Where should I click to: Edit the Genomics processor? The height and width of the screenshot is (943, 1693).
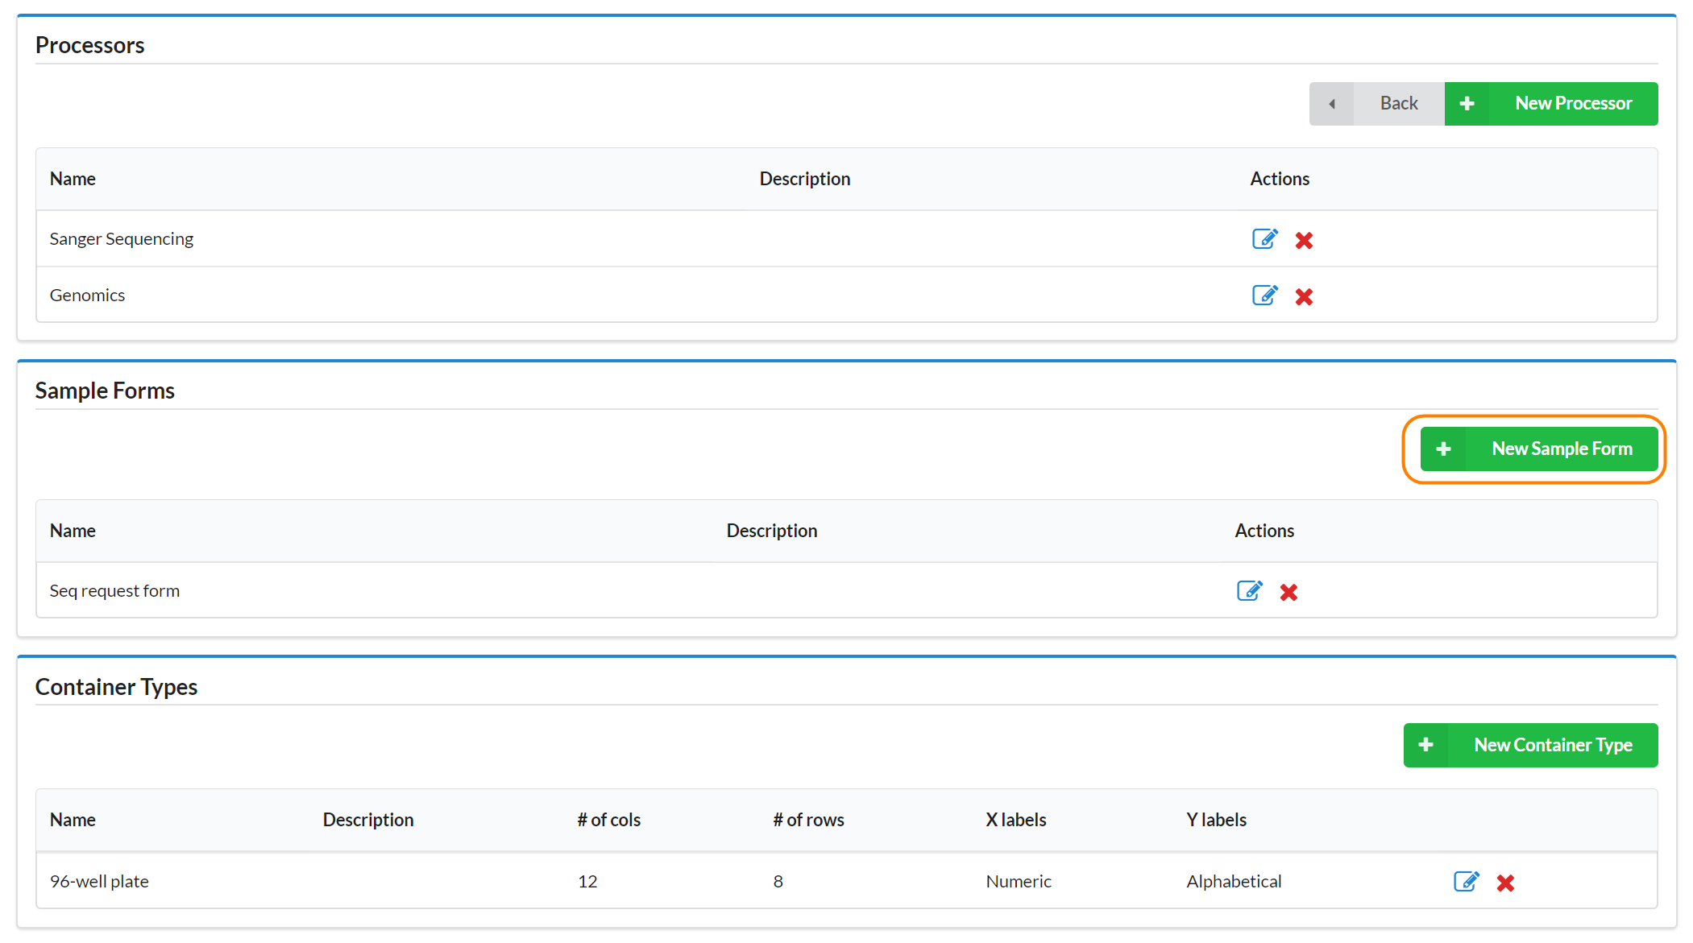coord(1264,296)
